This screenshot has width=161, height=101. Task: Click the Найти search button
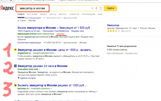[x=111, y=8]
